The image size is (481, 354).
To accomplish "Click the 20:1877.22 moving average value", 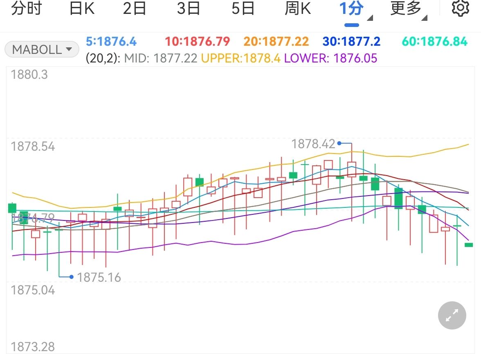I will [276, 41].
